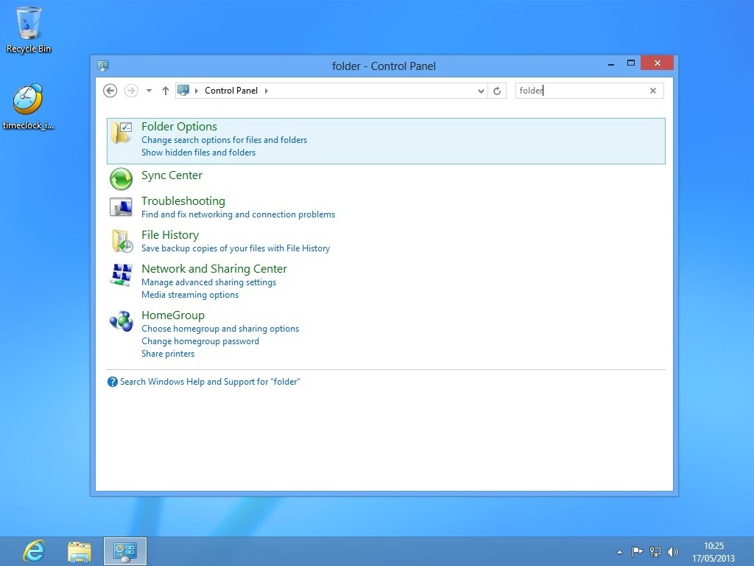Open 'Show hidden files and folders' link
This screenshot has width=754, height=566.
coord(199,153)
